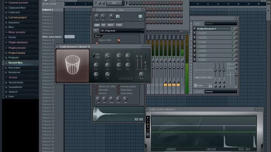Screen dimensions: 271x152
Task: Switch to INS tab in Channel settings
Action: point(103,25)
